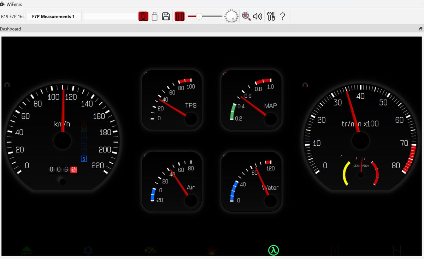Image resolution: width=424 pixels, height=259 pixels.
Task: Open settings via wrench and screwdriver icon
Action: click(x=271, y=16)
